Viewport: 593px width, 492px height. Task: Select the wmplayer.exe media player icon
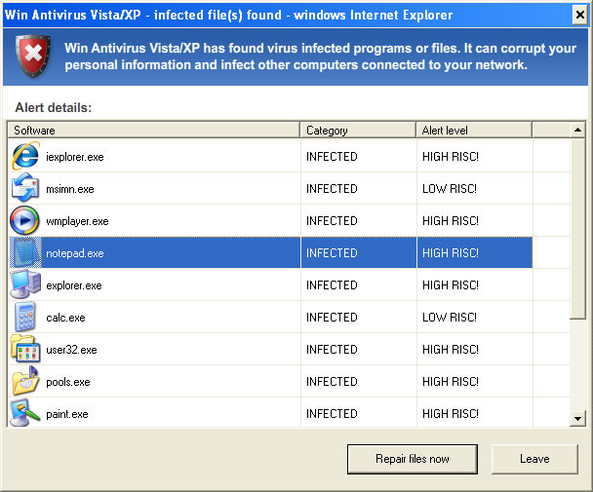pyautogui.click(x=24, y=220)
